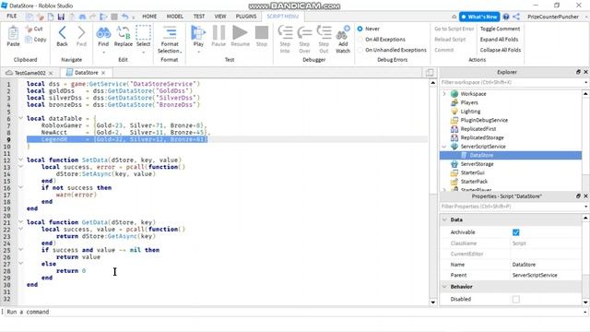This screenshot has width=590, height=332.
Task: Switch to the MODEL ribbon tab
Action: pos(175,17)
